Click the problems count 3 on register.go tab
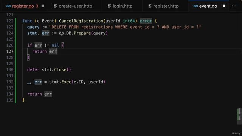This screenshot has width=242, height=136. [37, 6]
